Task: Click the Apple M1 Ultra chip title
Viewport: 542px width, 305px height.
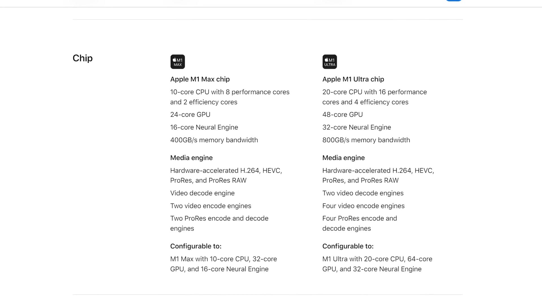Action: pyautogui.click(x=353, y=79)
